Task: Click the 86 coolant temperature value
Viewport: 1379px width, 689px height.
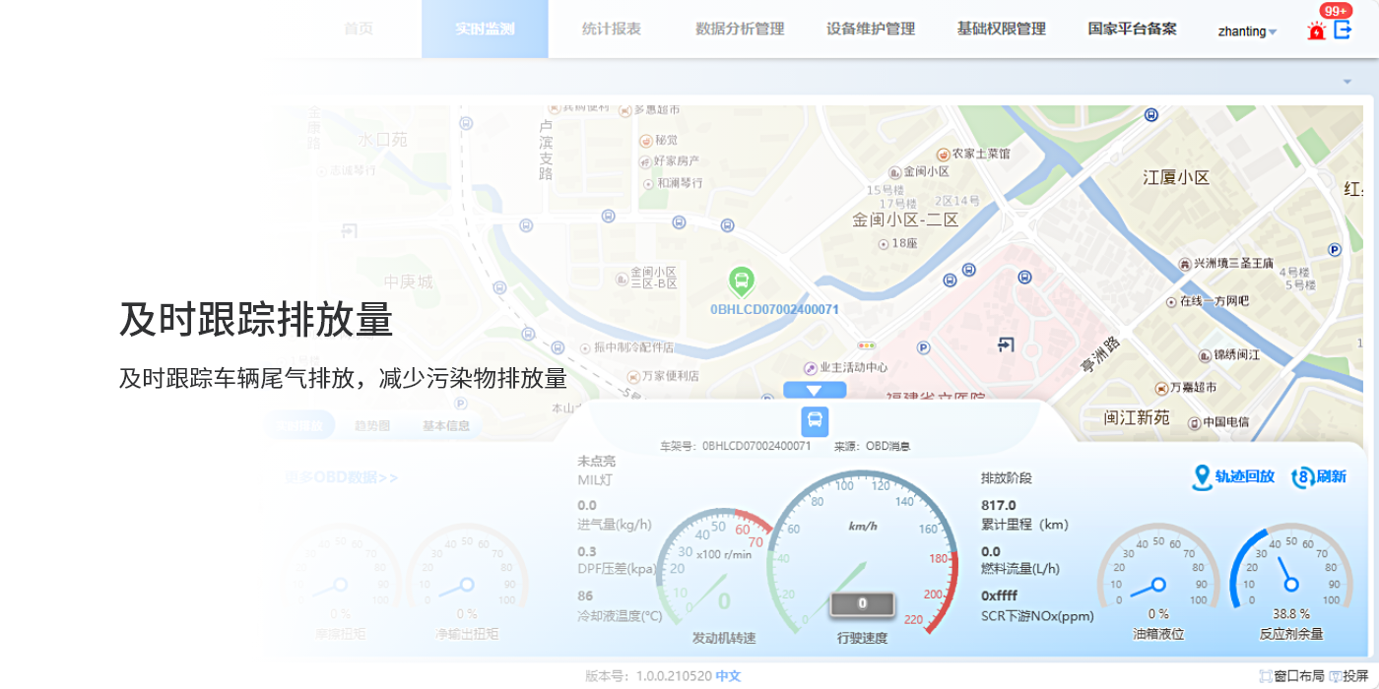Action: pos(585,595)
